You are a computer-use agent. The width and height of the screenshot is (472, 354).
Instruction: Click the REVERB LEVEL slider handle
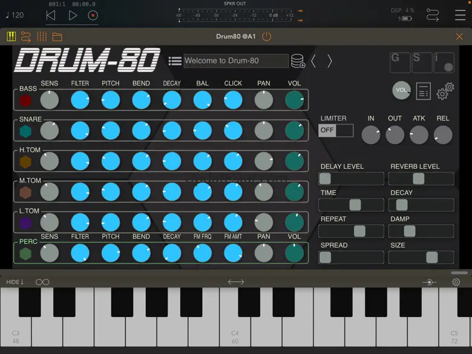(x=418, y=179)
